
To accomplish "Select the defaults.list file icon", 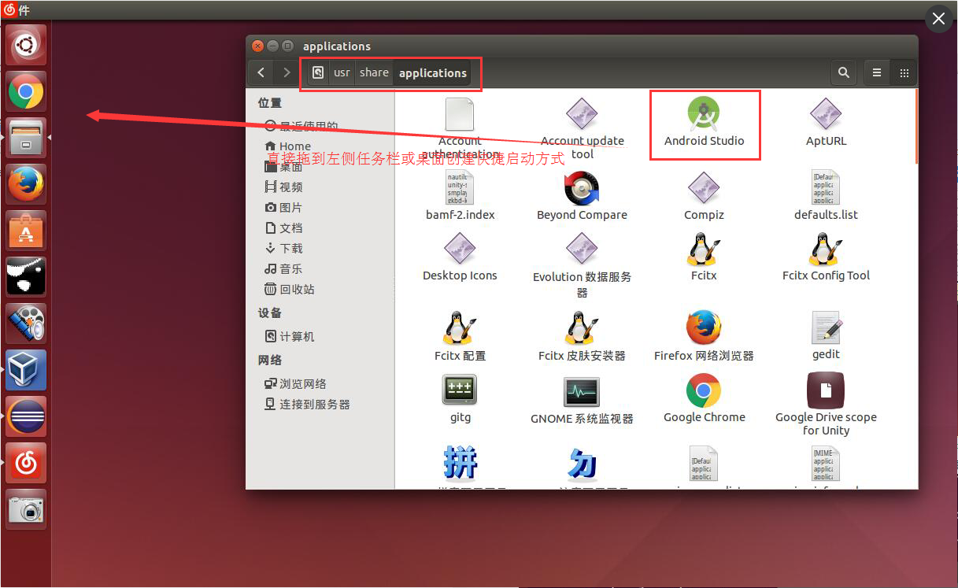I will [826, 188].
